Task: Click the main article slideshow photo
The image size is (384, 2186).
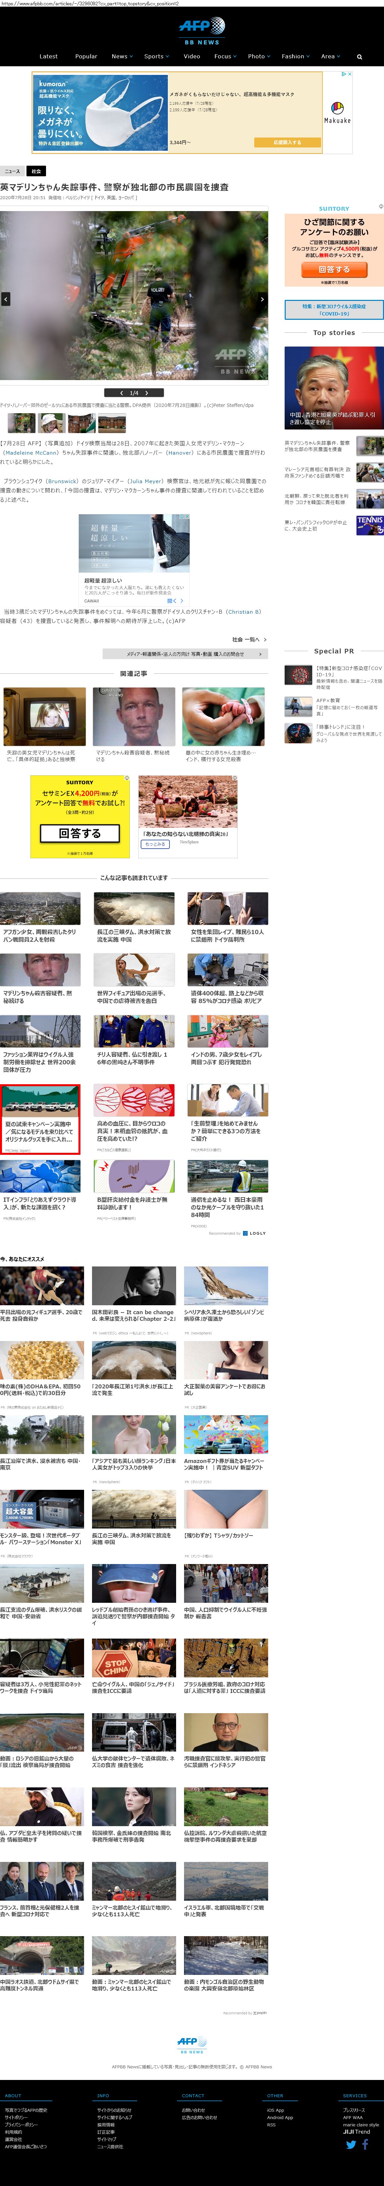Action: point(134,295)
